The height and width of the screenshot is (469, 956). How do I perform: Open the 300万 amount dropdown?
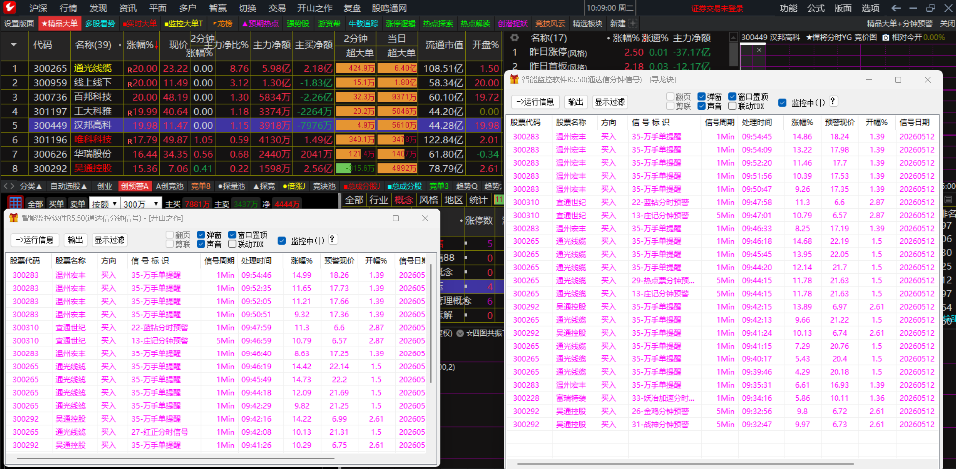click(142, 204)
